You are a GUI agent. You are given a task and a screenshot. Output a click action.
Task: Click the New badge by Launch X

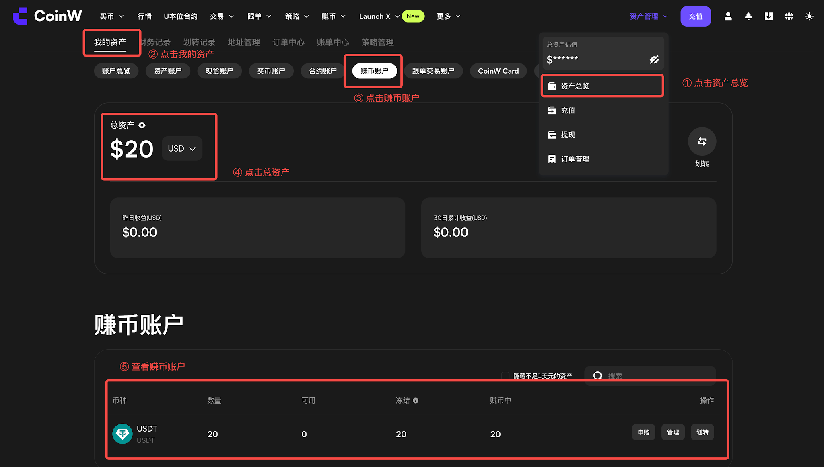(413, 16)
